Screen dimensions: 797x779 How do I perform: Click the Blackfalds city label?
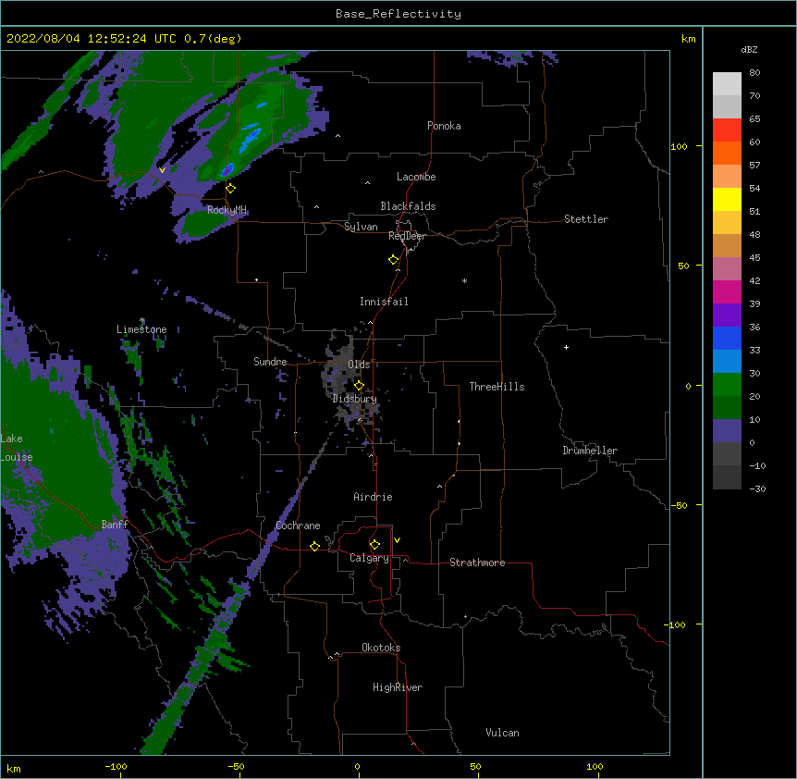pos(408,206)
